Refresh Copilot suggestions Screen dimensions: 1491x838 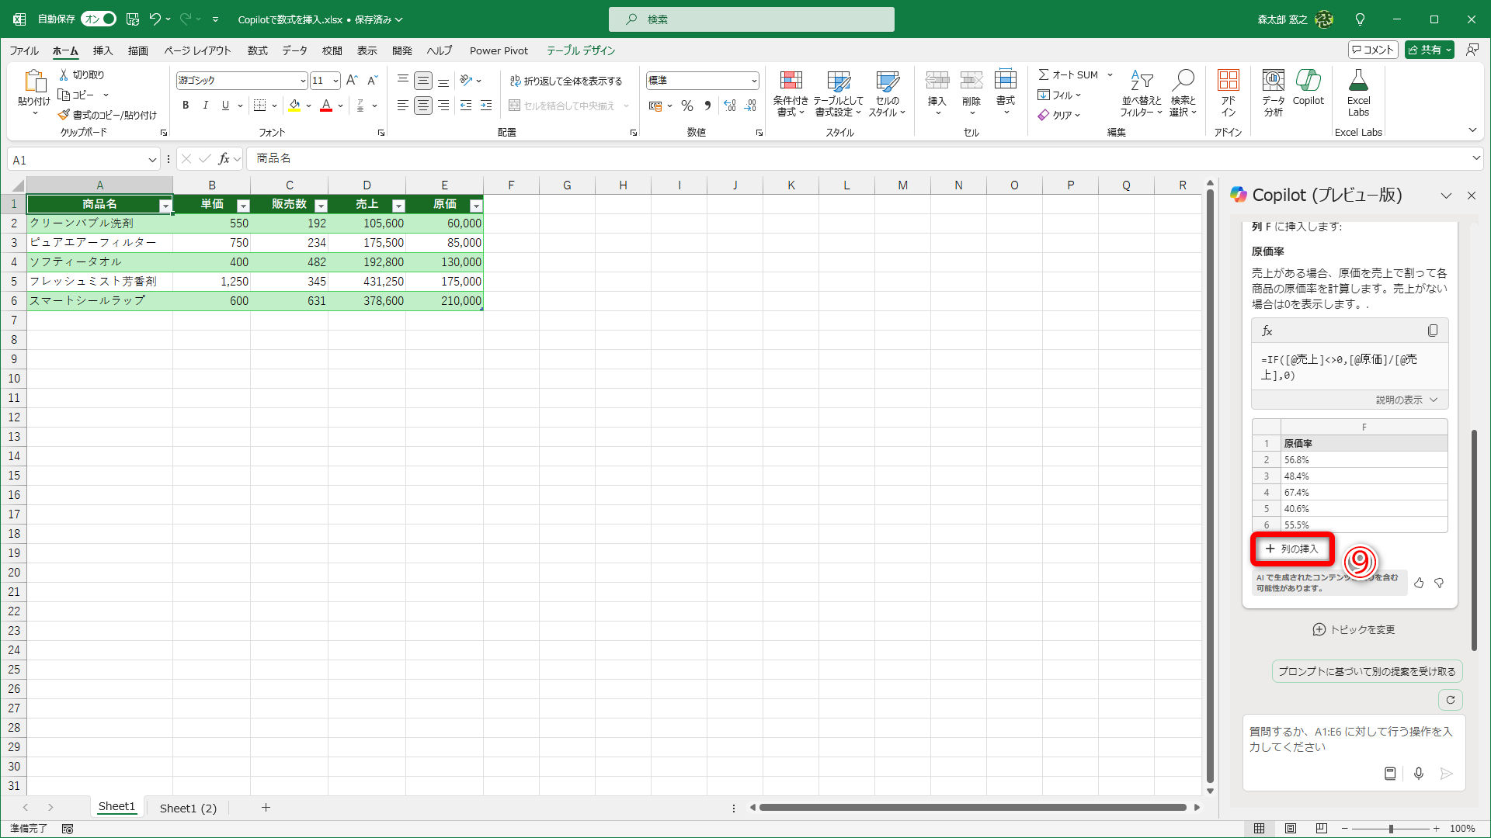pos(1450,700)
